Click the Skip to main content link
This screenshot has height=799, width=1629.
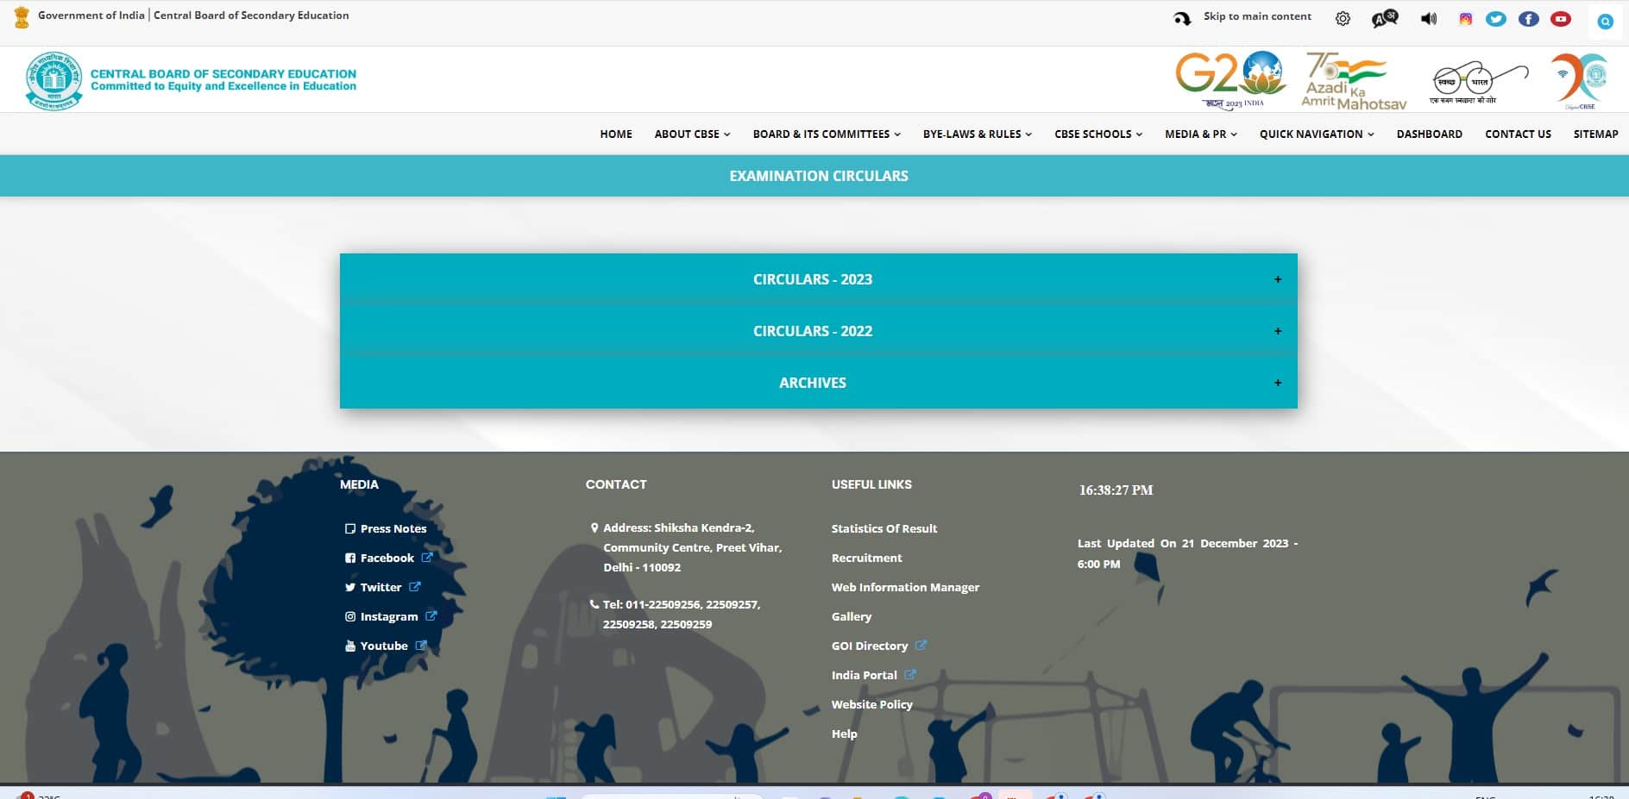point(1256,16)
